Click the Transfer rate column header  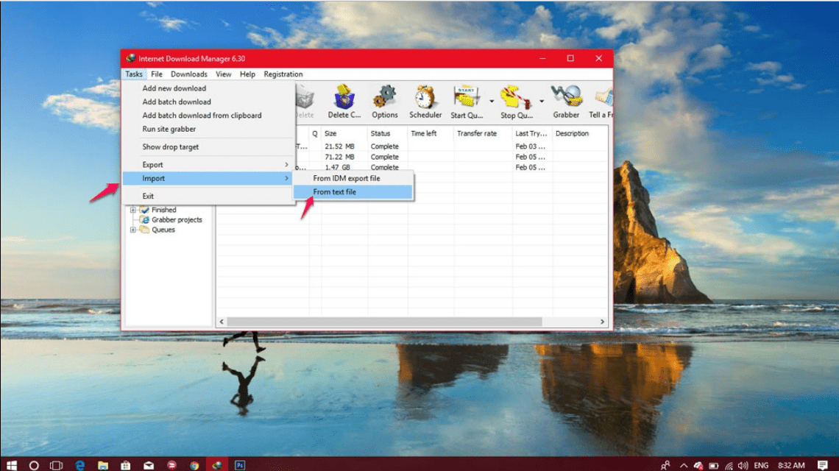coord(476,133)
